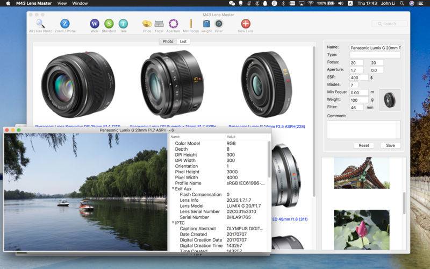
Task: Click the second Aperture field showing 0.0
Action: [x=377, y=70]
